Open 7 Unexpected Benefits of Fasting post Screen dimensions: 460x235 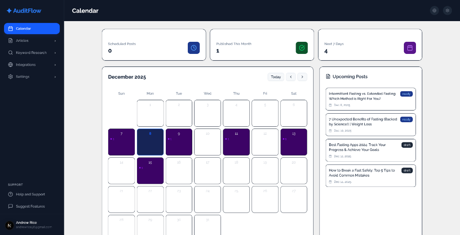tap(371, 124)
